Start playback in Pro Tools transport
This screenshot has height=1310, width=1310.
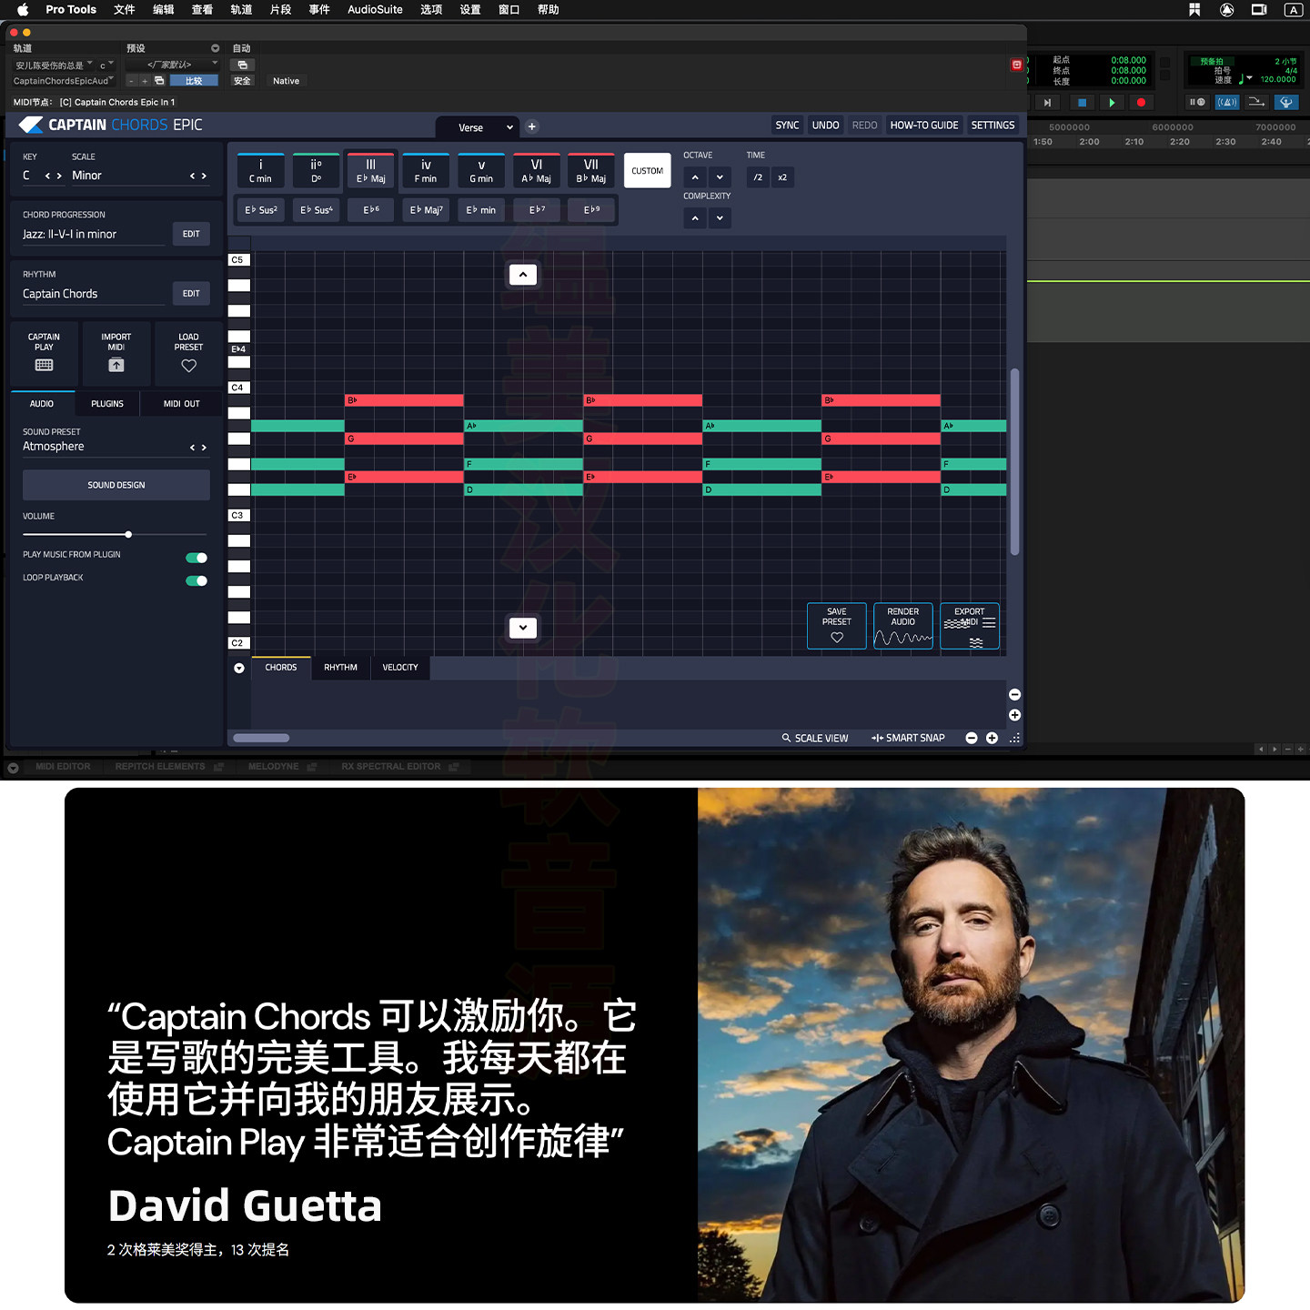point(1112,103)
